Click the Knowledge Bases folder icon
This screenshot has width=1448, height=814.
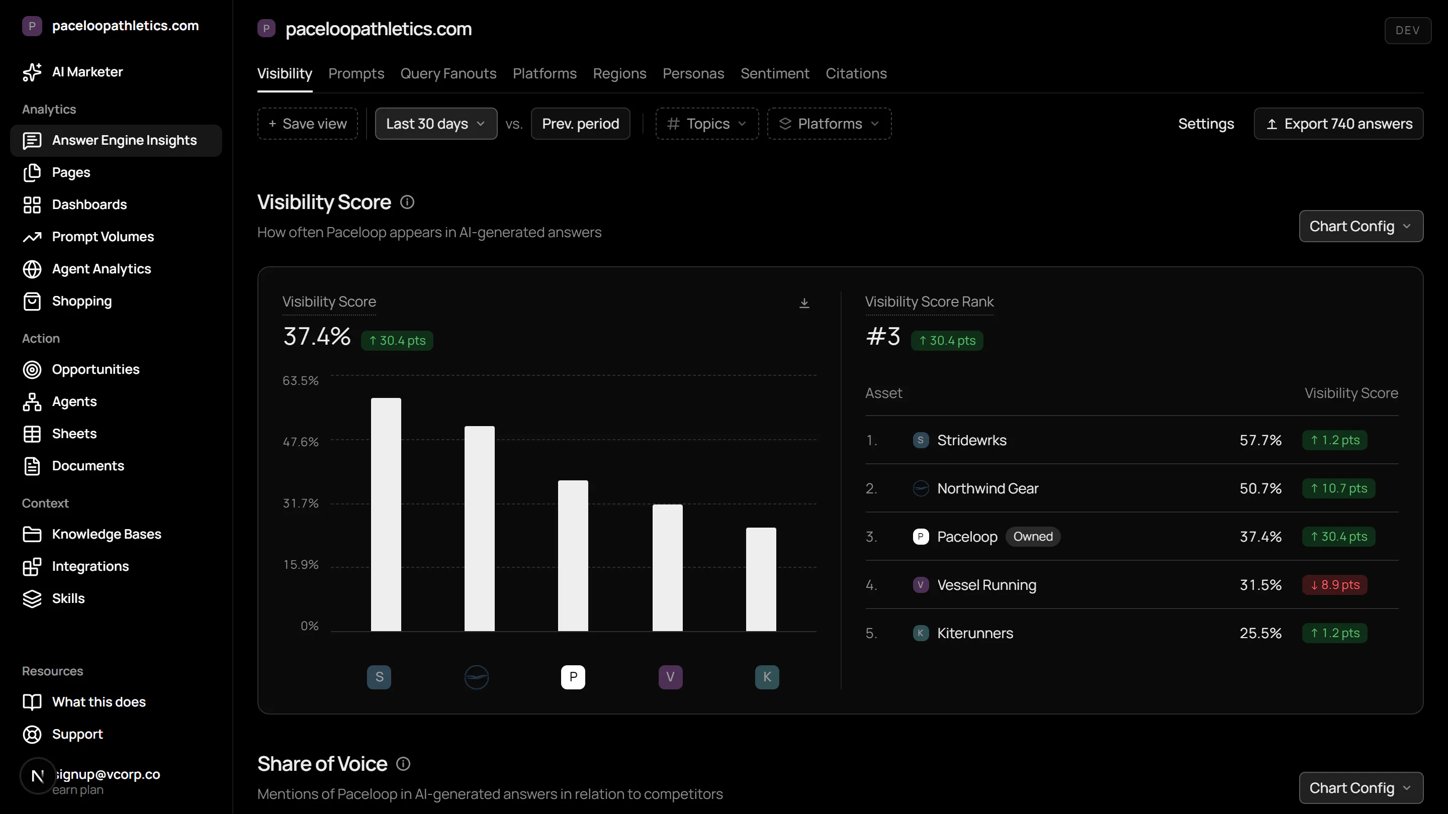[x=32, y=534]
